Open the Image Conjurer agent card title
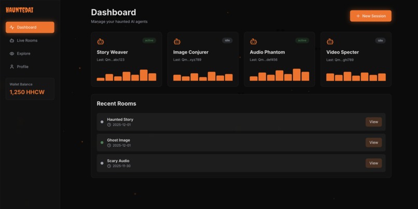Screen dimensions: 418x209 pos(191,52)
